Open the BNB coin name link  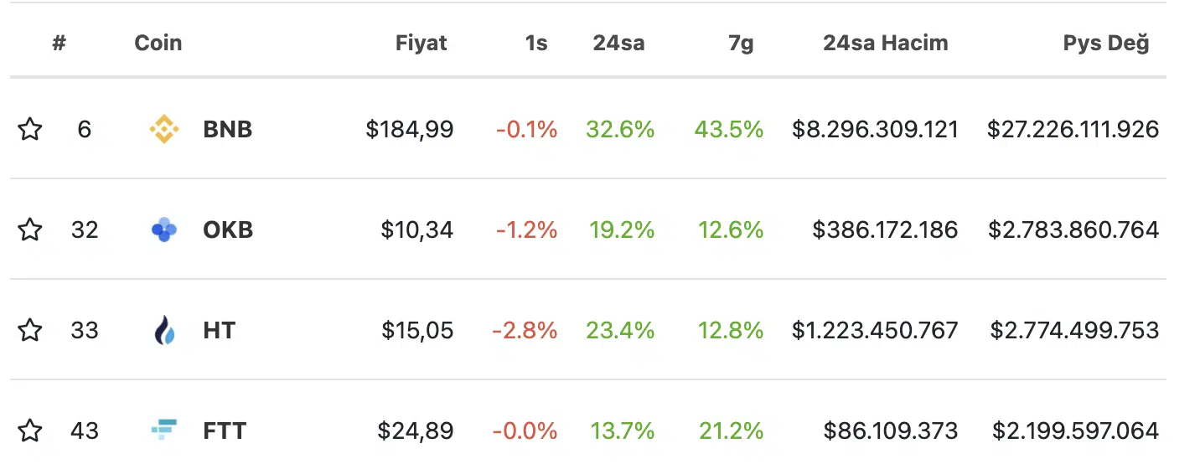point(227,129)
